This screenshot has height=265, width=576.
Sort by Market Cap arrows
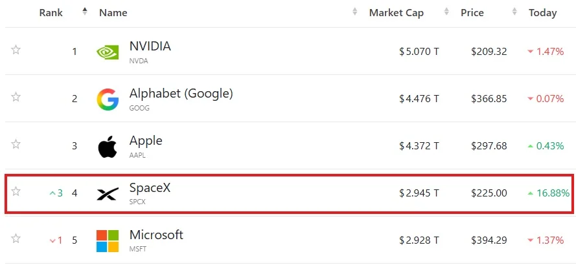pos(446,12)
